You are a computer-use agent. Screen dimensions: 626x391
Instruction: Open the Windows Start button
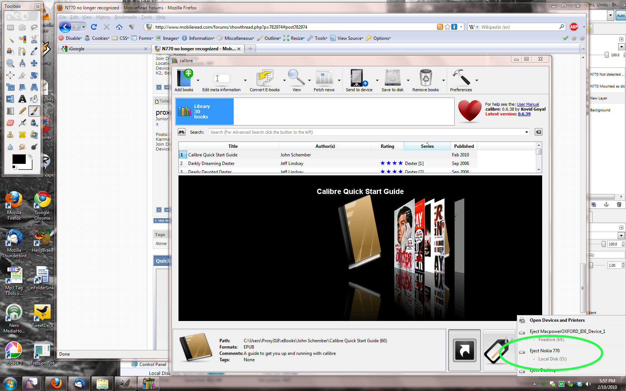click(x=10, y=383)
